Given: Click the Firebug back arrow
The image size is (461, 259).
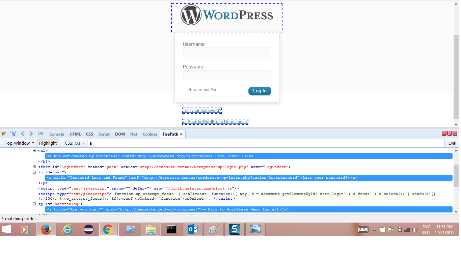Looking at the screenshot, I should [x=23, y=134].
